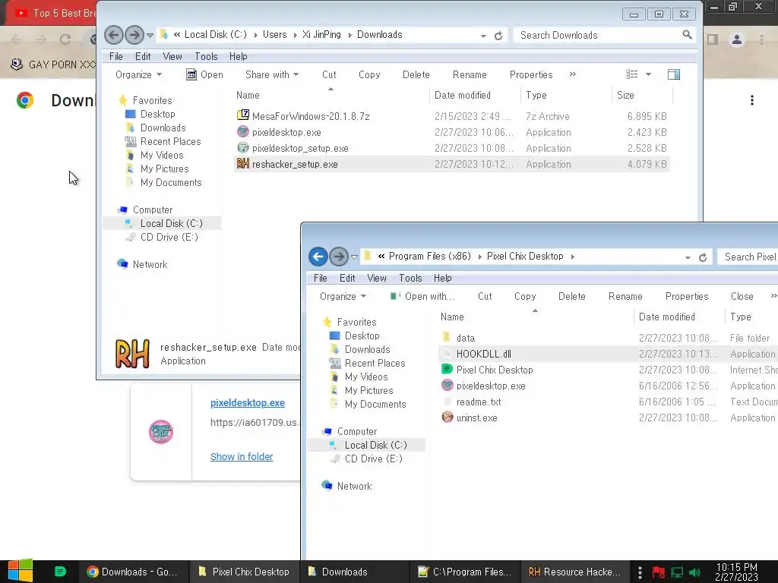Expand the view options dropdown arrow in Downloads window
The height and width of the screenshot is (583, 778).
(x=648, y=74)
